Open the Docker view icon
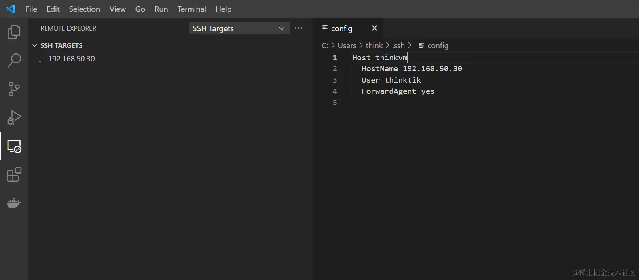639x280 pixels. coord(14,203)
